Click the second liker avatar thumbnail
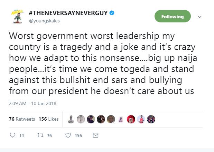The height and width of the screenshot is (152, 214). (81, 119)
